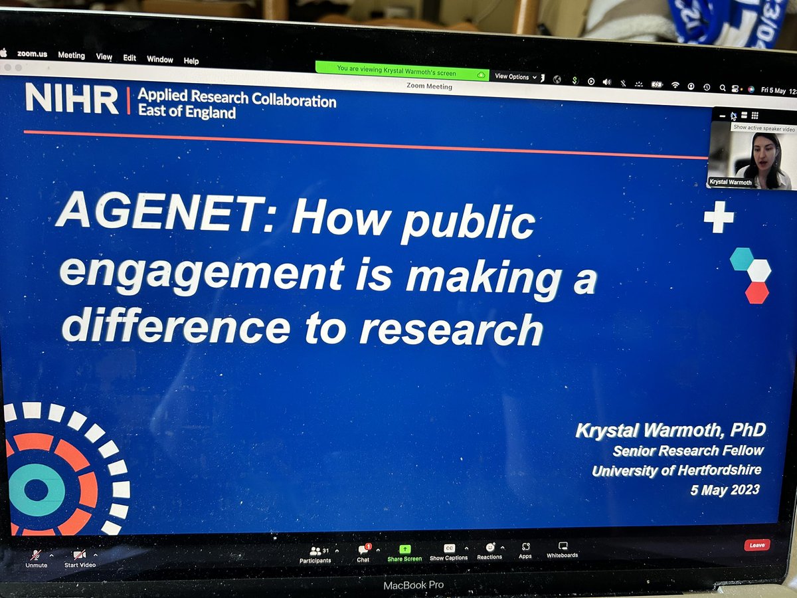This screenshot has height=598, width=797.
Task: Open the Edit menu
Action: click(130, 58)
